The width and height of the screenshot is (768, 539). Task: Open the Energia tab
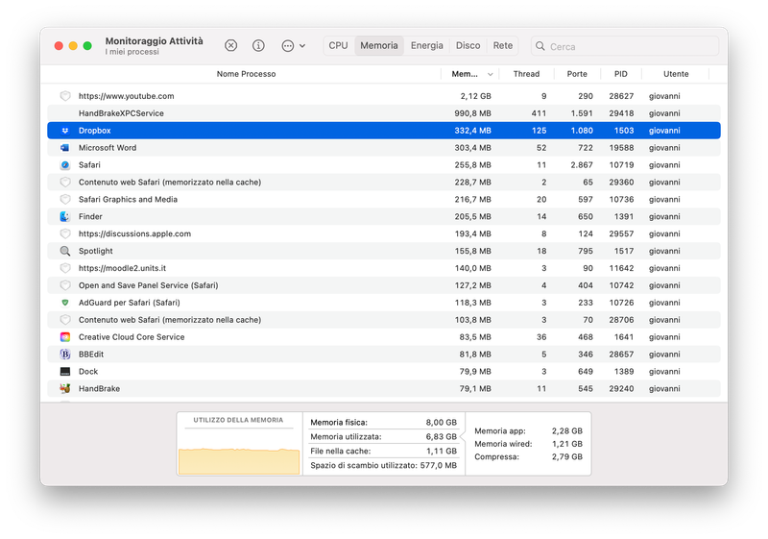click(x=426, y=45)
